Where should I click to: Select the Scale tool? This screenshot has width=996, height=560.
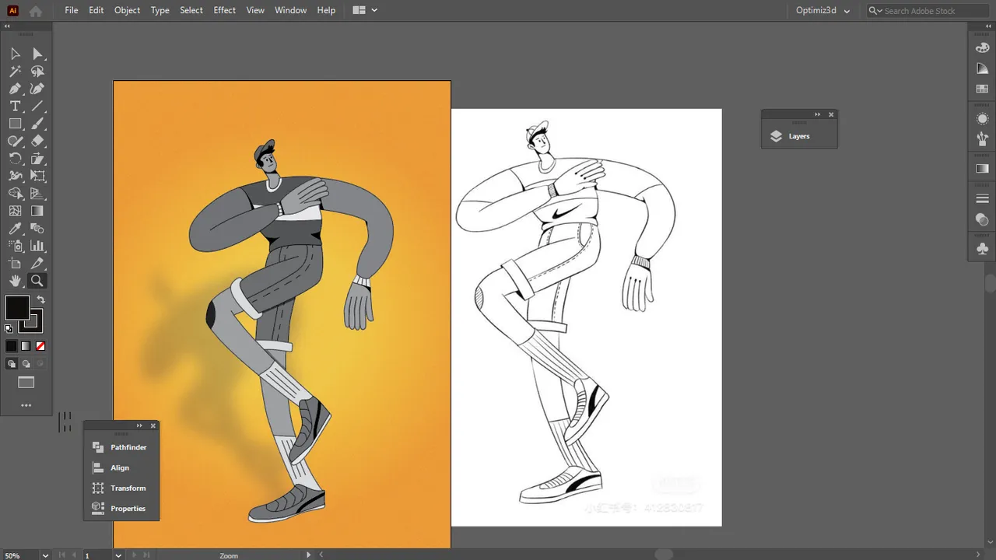37,159
